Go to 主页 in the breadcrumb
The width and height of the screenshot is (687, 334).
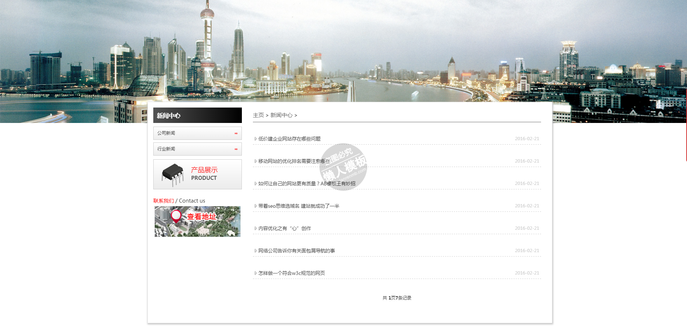pyautogui.click(x=258, y=115)
